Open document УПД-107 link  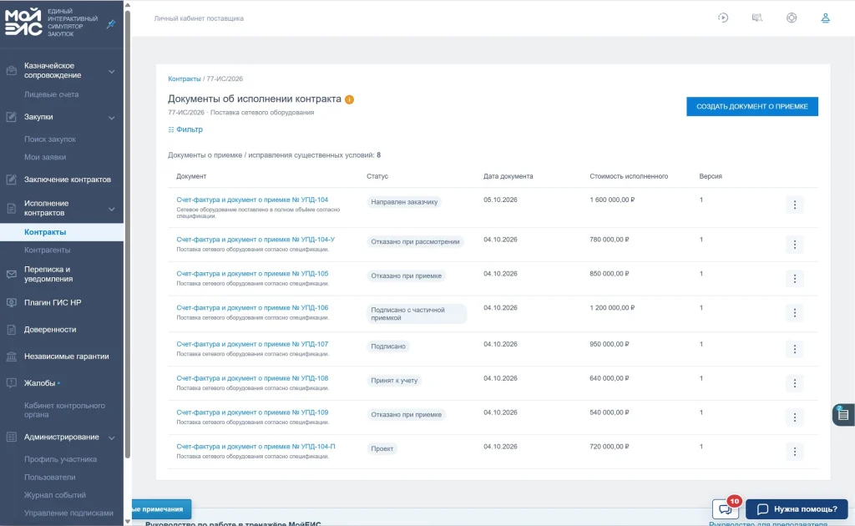click(252, 345)
